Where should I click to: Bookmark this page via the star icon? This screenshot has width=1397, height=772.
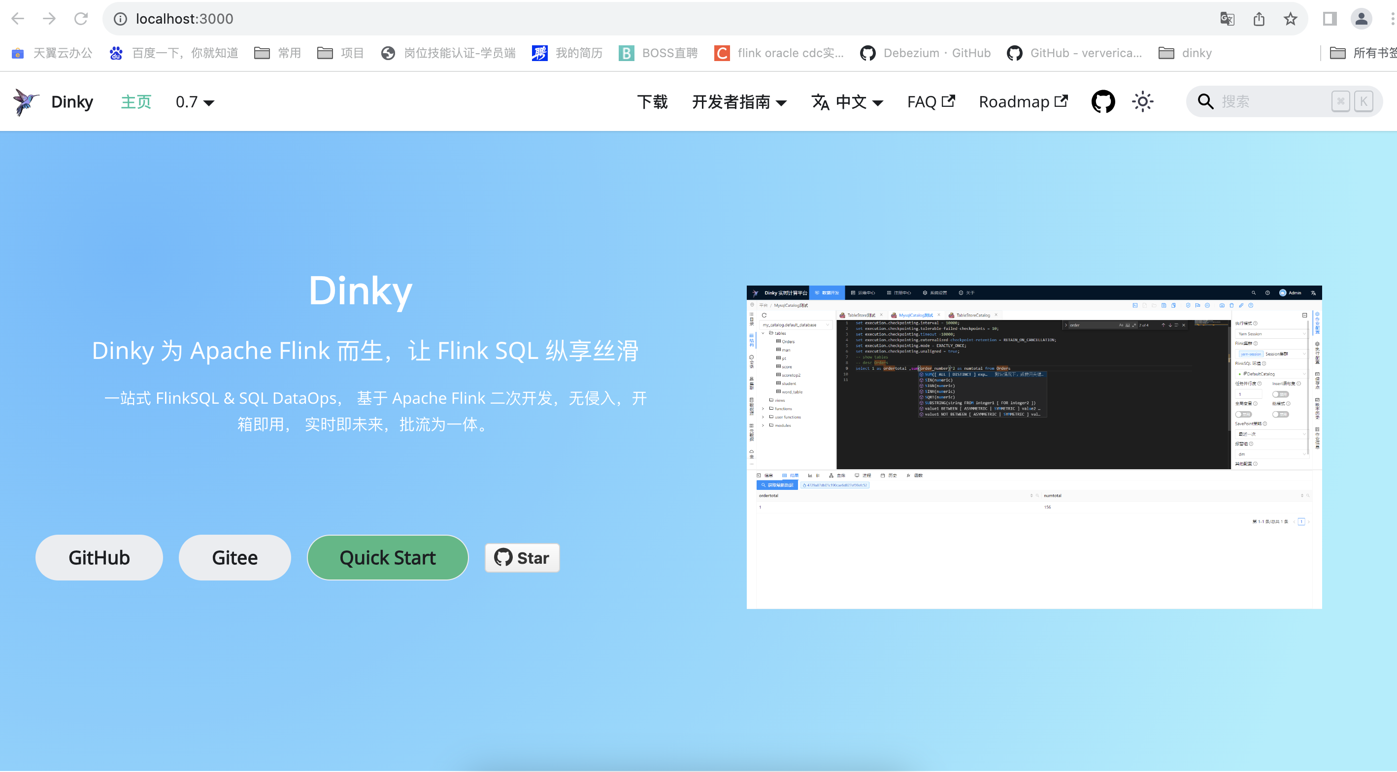[x=1290, y=18]
